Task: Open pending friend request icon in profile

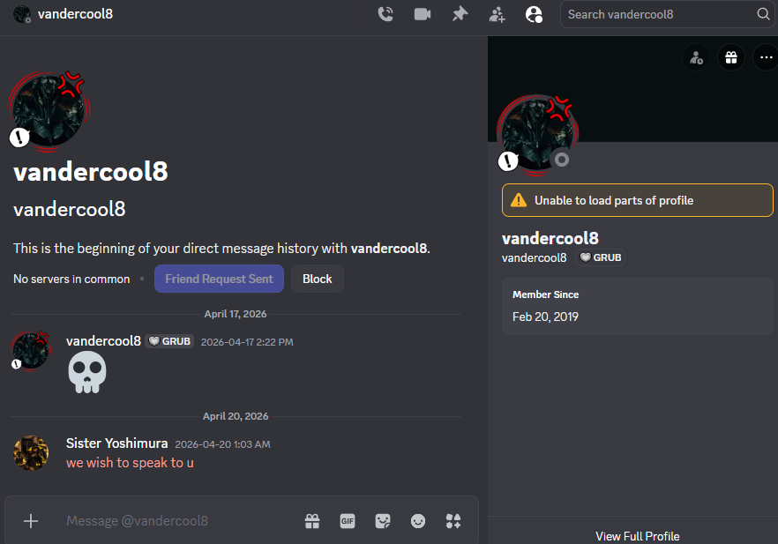Action: tap(696, 57)
